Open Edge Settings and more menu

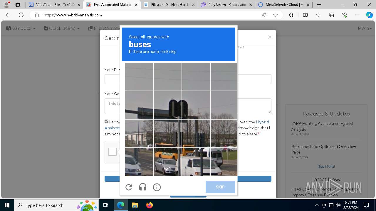[x=357, y=15]
